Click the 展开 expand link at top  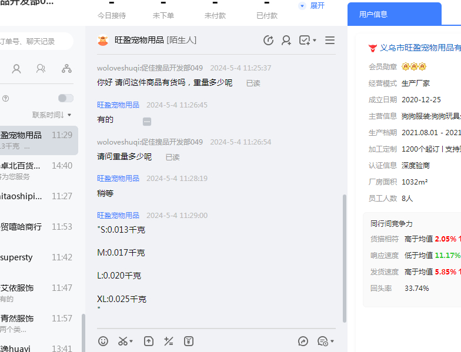312,6
